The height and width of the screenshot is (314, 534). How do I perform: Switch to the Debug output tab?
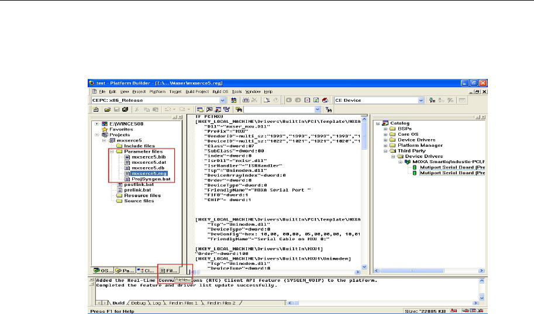click(x=138, y=303)
